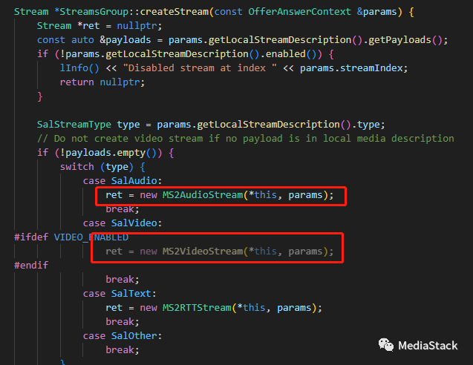This screenshot has height=365, width=473.
Task: Click the lInfo() logging call
Action: (78, 68)
